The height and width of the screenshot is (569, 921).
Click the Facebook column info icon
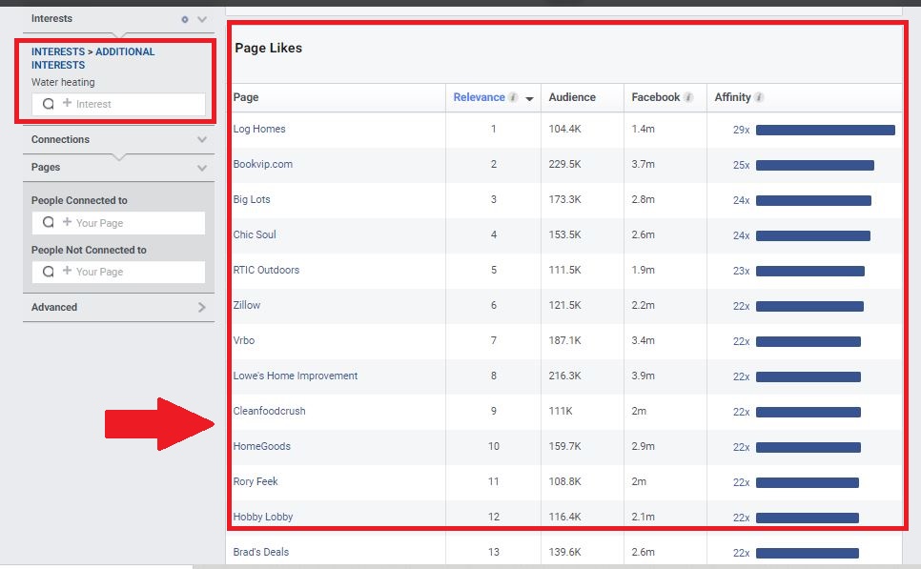[x=688, y=97]
